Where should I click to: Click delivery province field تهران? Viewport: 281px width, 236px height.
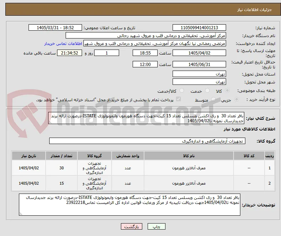click(x=199, y=74)
